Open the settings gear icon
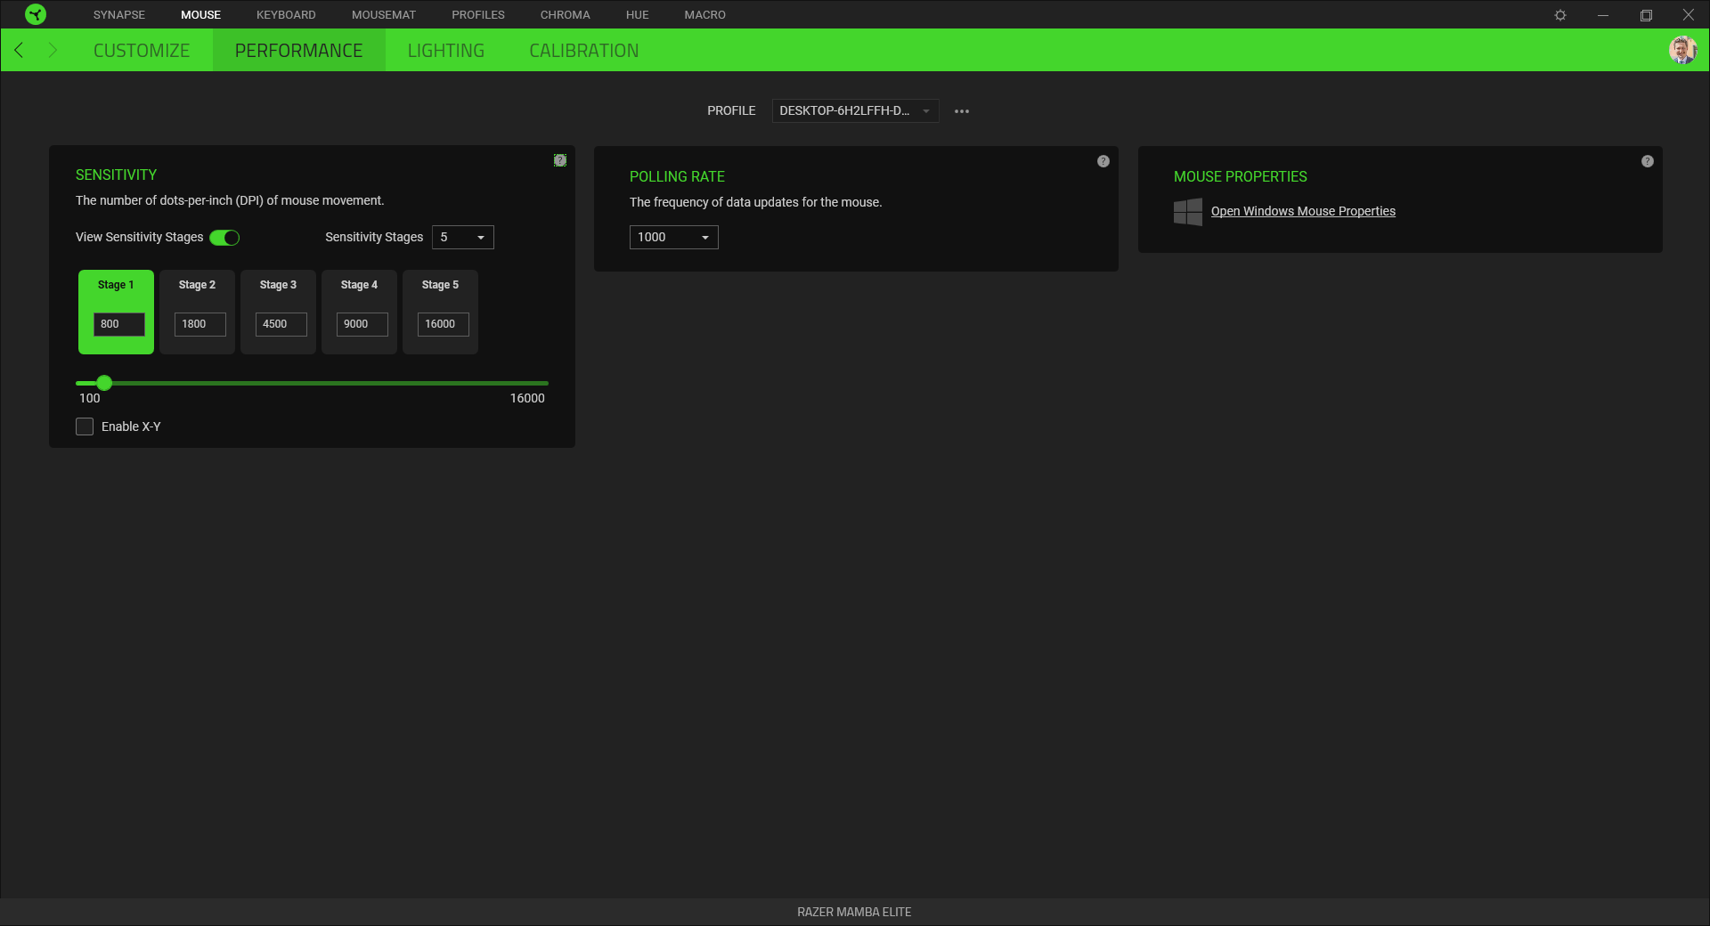 [x=1560, y=15]
